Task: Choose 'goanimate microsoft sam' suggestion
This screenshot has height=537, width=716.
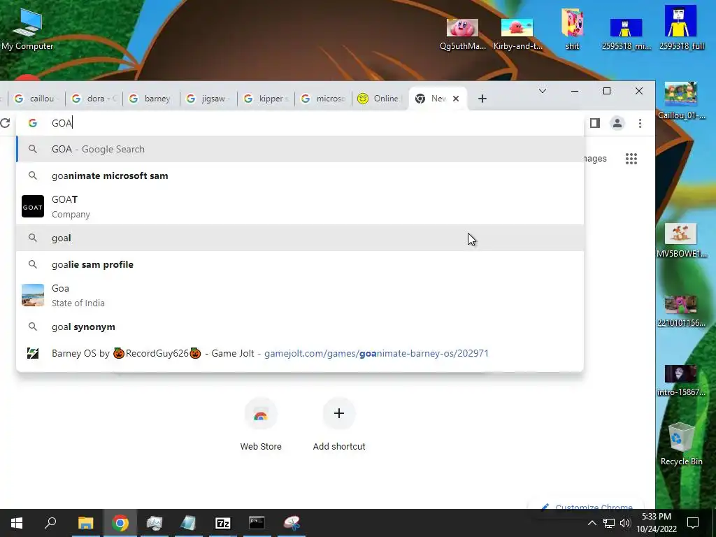Action: pos(300,176)
